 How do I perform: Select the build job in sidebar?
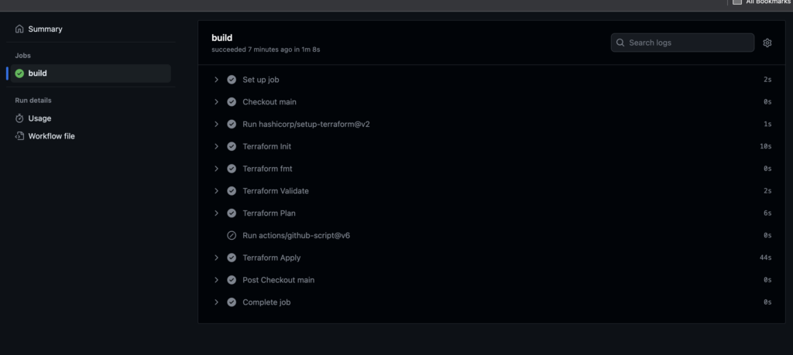[x=91, y=73]
